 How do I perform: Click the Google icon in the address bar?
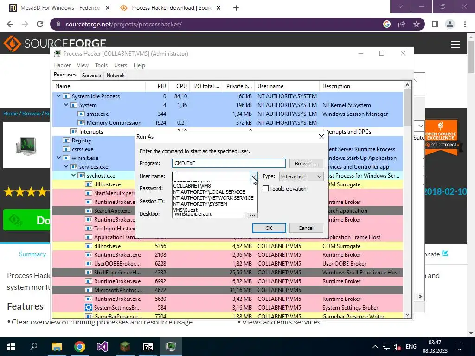click(387, 24)
